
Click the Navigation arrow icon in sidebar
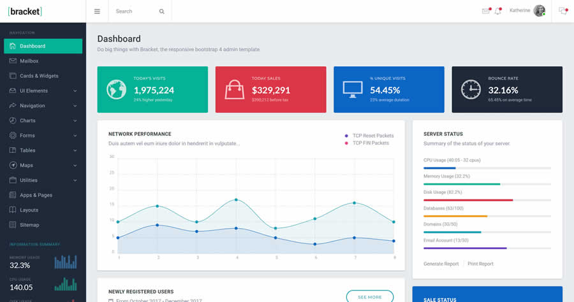pos(13,105)
